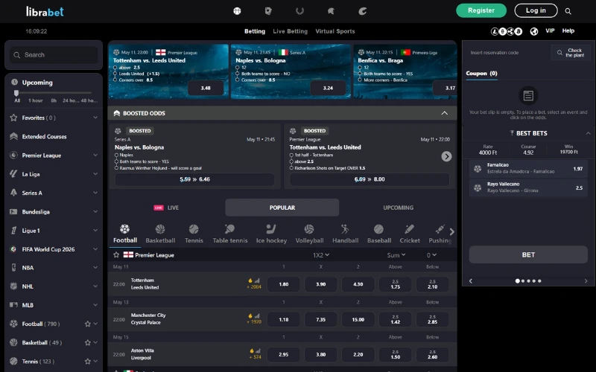
Task: Set Upcoming slider to 1 hour
Action: point(35,100)
